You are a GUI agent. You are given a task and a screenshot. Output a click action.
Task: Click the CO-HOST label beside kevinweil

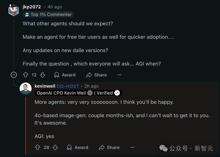[x=68, y=86]
